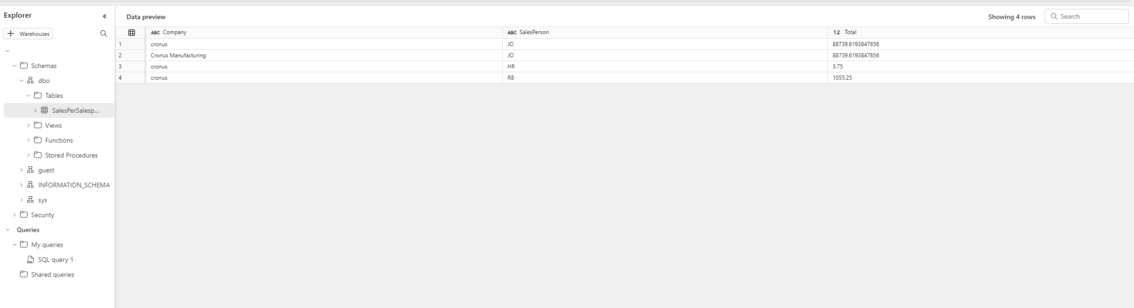Click the table grid icon in header

point(131,33)
